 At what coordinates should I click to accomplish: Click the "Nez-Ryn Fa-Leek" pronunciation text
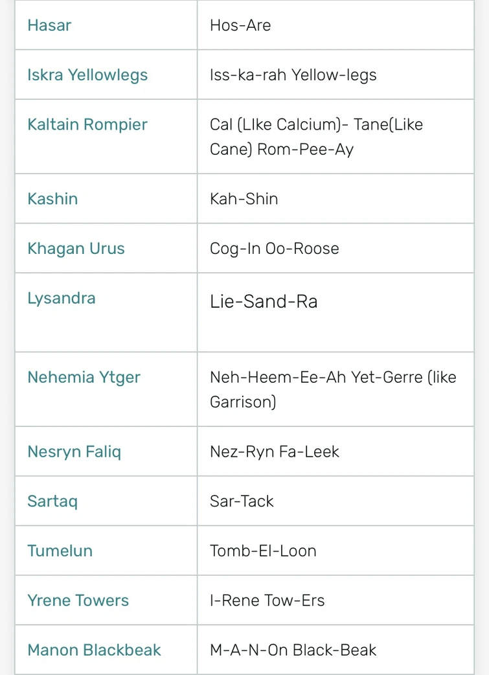pyautogui.click(x=274, y=452)
